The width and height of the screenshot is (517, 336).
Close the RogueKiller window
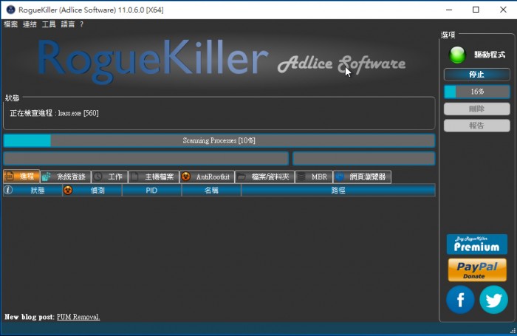pyautogui.click(x=503, y=10)
